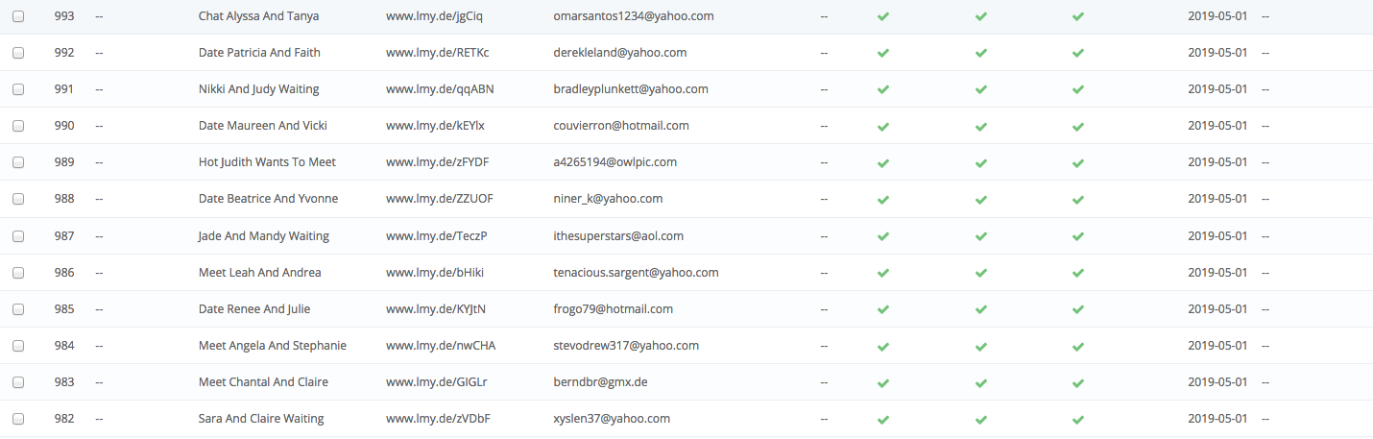Open link www.lmy.de/jgCiq

click(x=435, y=16)
